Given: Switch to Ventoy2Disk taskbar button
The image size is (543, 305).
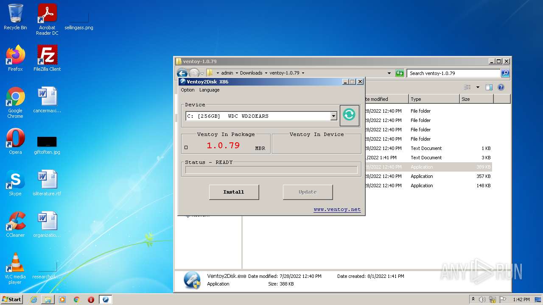Looking at the screenshot, I should pyautogui.click(x=106, y=299).
